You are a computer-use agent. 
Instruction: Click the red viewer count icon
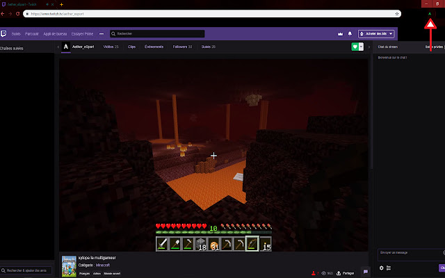[314, 273]
